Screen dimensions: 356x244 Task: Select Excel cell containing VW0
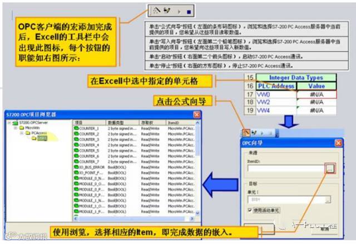click(276, 94)
